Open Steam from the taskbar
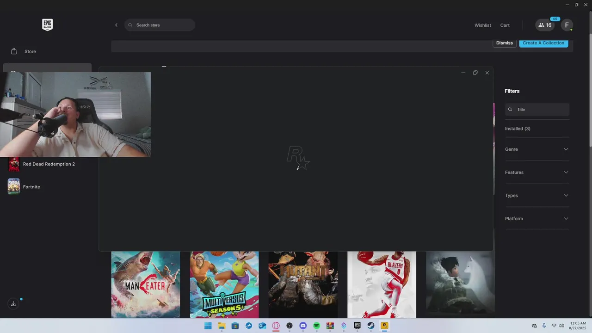592x333 pixels. 371,326
